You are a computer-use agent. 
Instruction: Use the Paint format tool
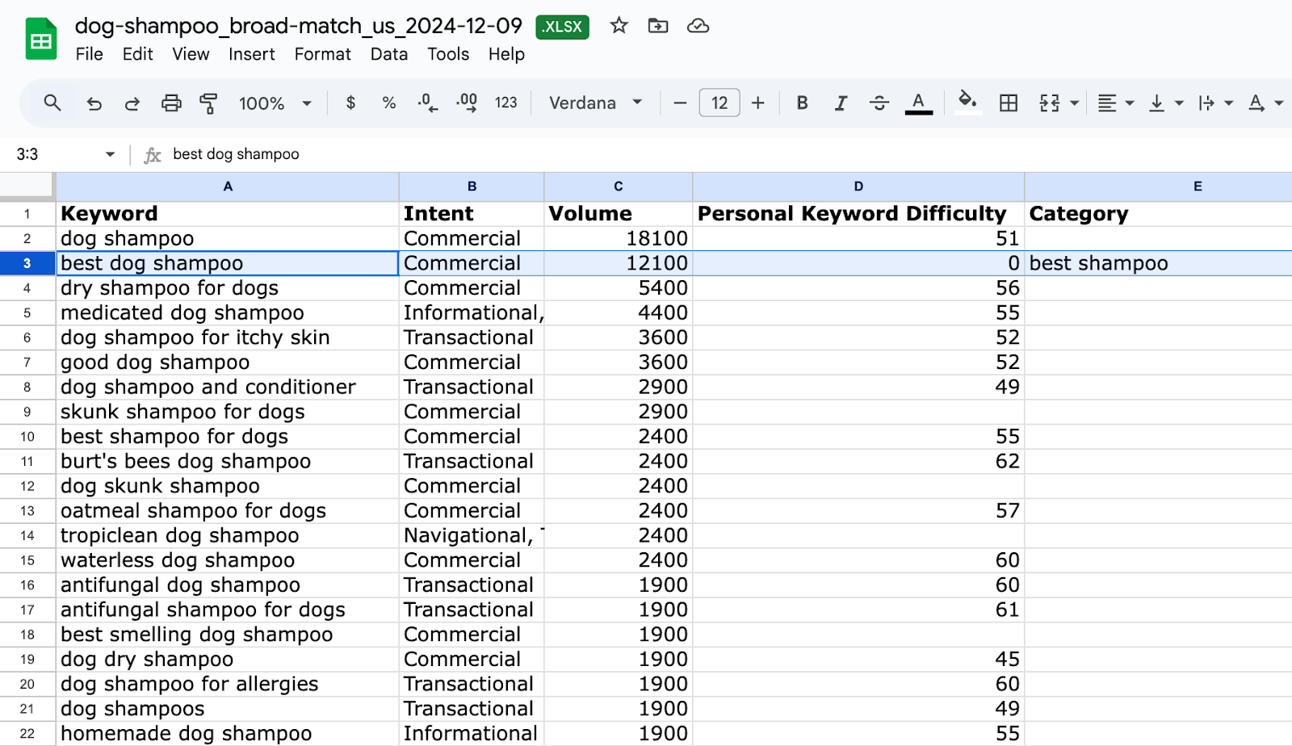[209, 103]
